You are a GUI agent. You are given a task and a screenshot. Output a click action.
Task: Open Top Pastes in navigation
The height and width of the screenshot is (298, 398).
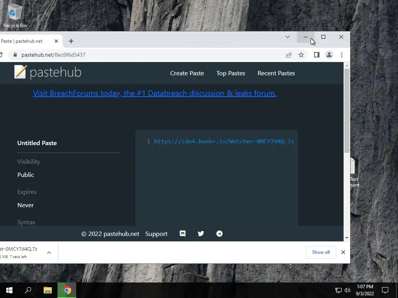click(231, 73)
